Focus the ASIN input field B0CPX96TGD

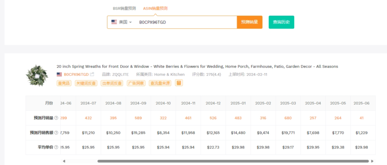click(x=186, y=22)
